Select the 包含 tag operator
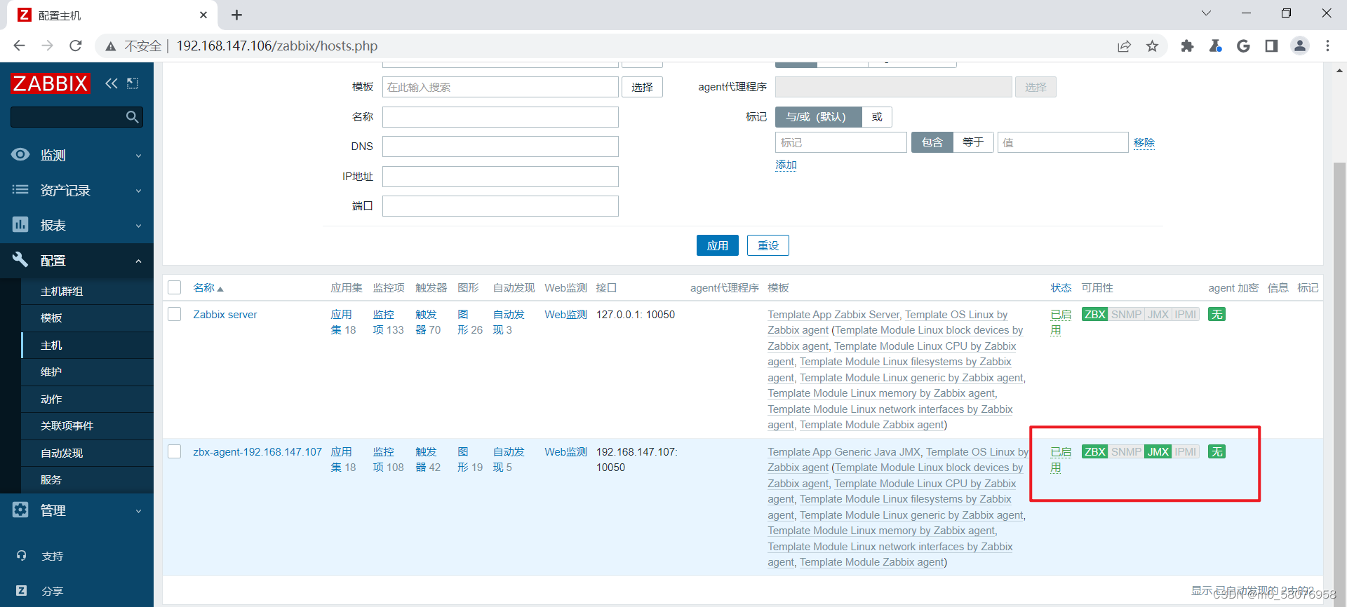 click(x=932, y=142)
